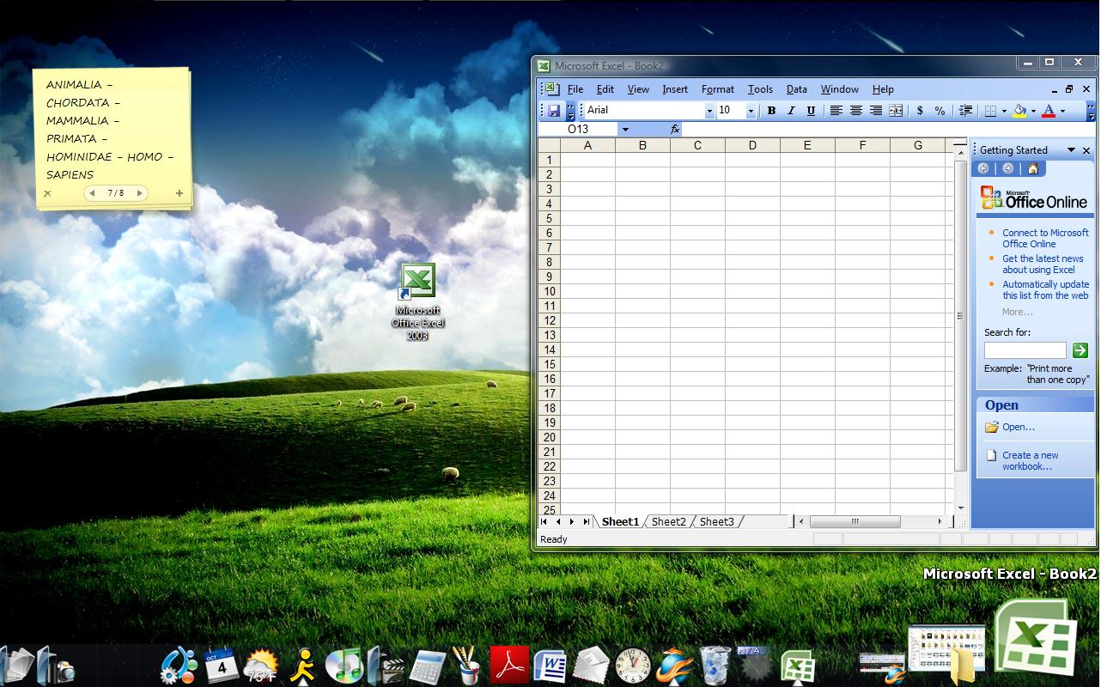Delete sticky note with X icon
The height and width of the screenshot is (687, 1101).
click(47, 193)
